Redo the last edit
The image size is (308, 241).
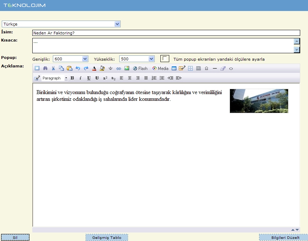(86, 69)
